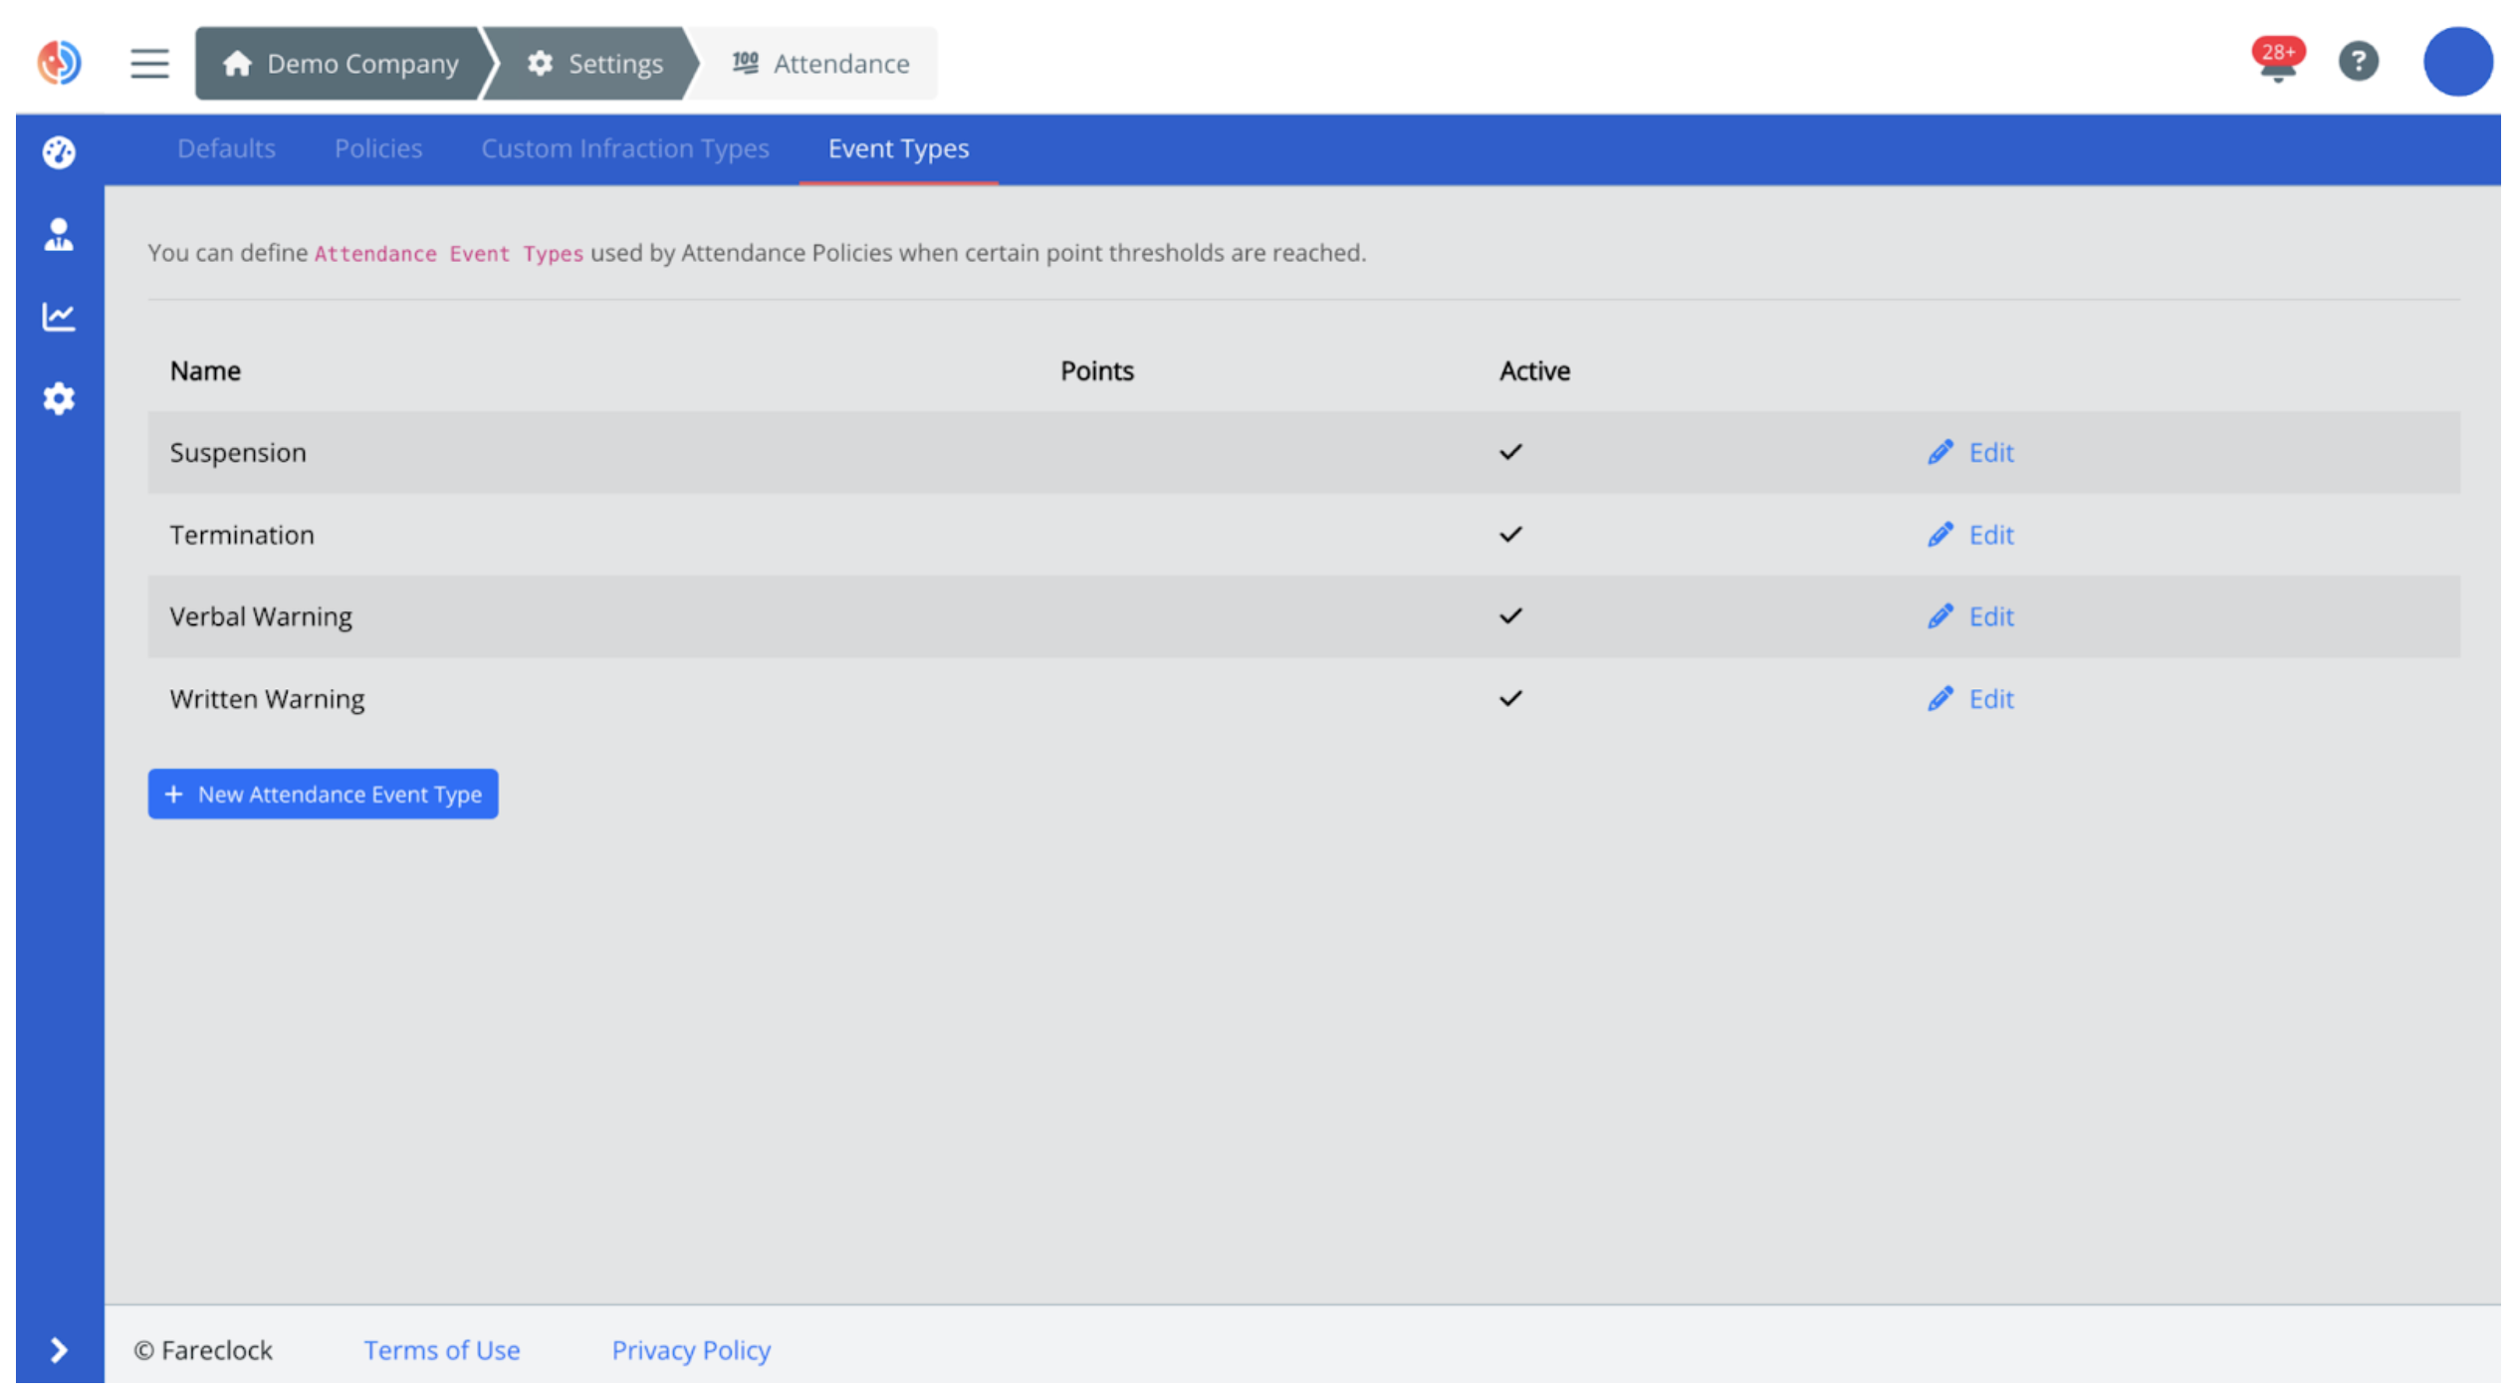The height and width of the screenshot is (1398, 2519).
Task: Click the New Attendance Event Type button
Action: [323, 794]
